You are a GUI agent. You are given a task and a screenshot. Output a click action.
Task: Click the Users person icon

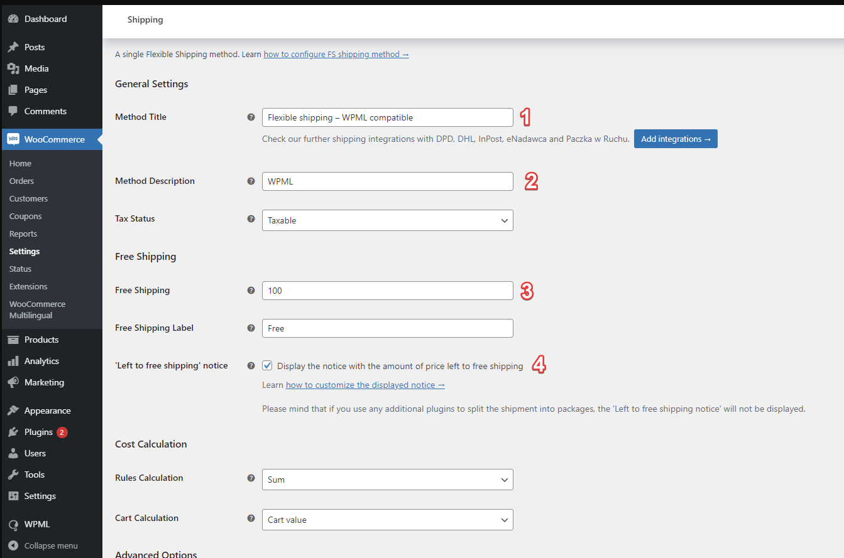tap(13, 453)
